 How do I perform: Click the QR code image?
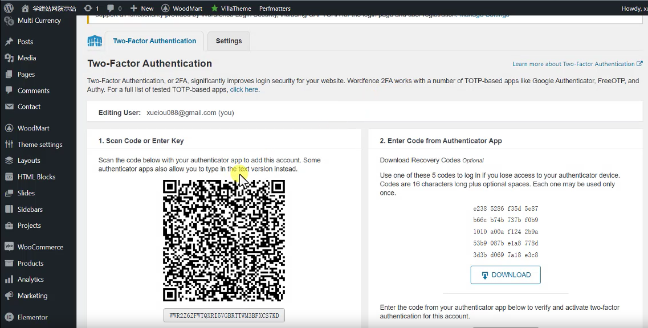pos(223,240)
